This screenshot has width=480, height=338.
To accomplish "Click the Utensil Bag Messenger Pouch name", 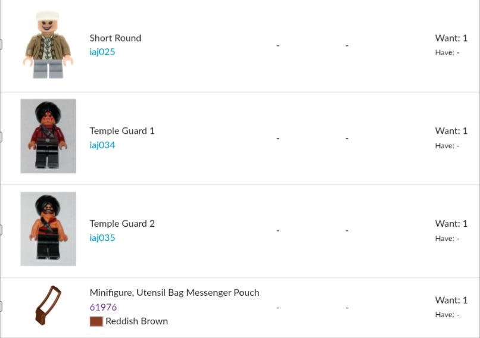I will [x=174, y=293].
